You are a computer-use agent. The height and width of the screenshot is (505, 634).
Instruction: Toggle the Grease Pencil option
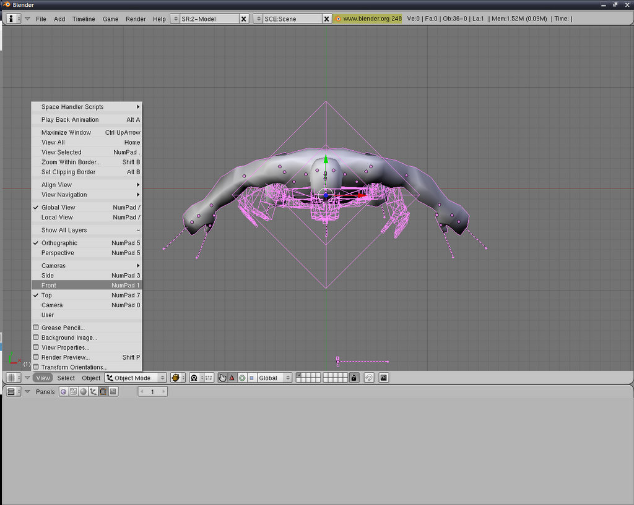tap(63, 328)
